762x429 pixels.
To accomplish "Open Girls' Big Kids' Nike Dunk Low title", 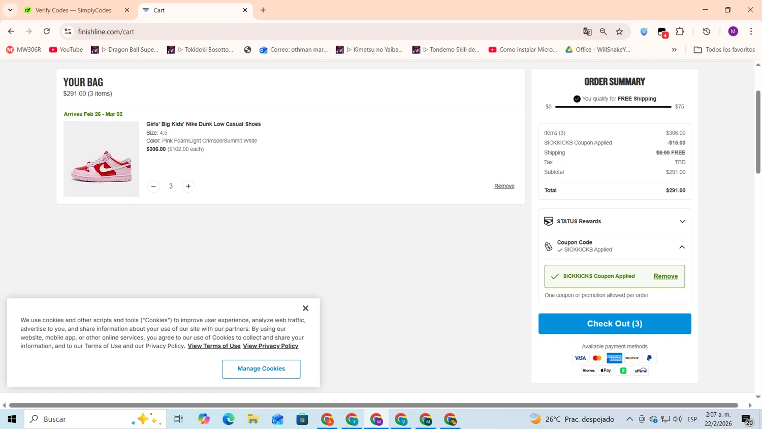I will [x=203, y=124].
